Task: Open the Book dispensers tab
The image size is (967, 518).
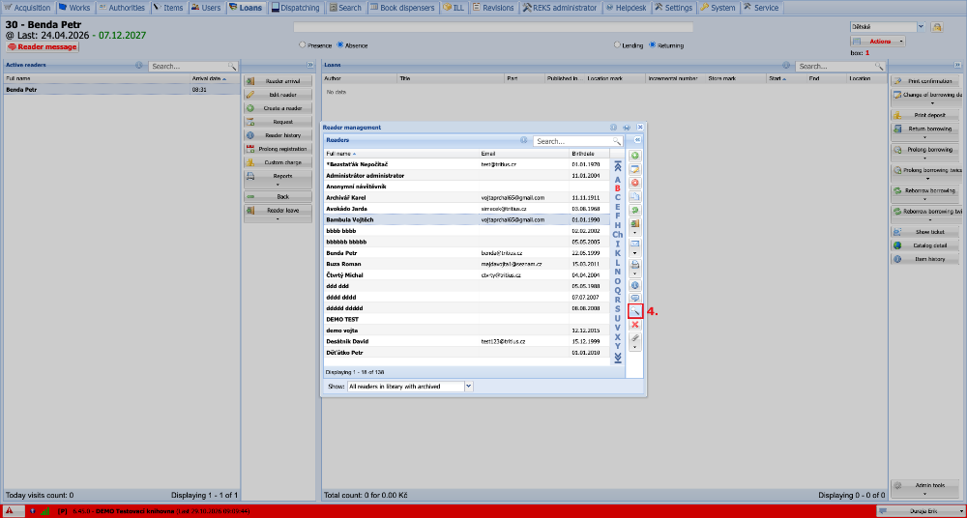Action: click(402, 8)
